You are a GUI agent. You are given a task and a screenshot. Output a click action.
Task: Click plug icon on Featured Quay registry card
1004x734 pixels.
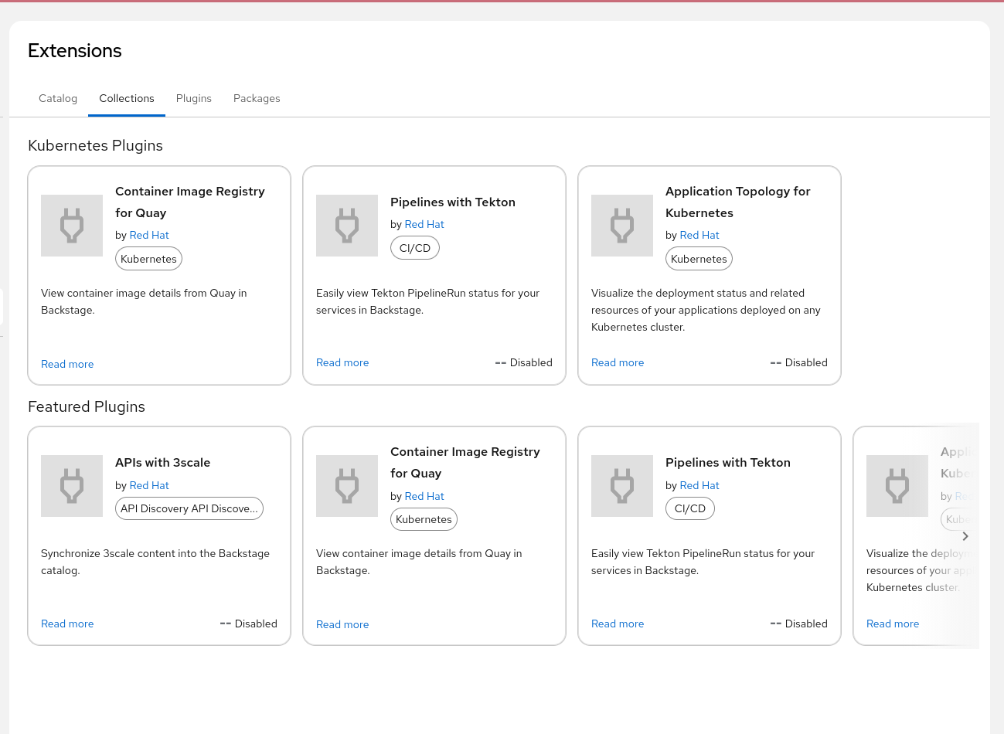pyautogui.click(x=347, y=486)
